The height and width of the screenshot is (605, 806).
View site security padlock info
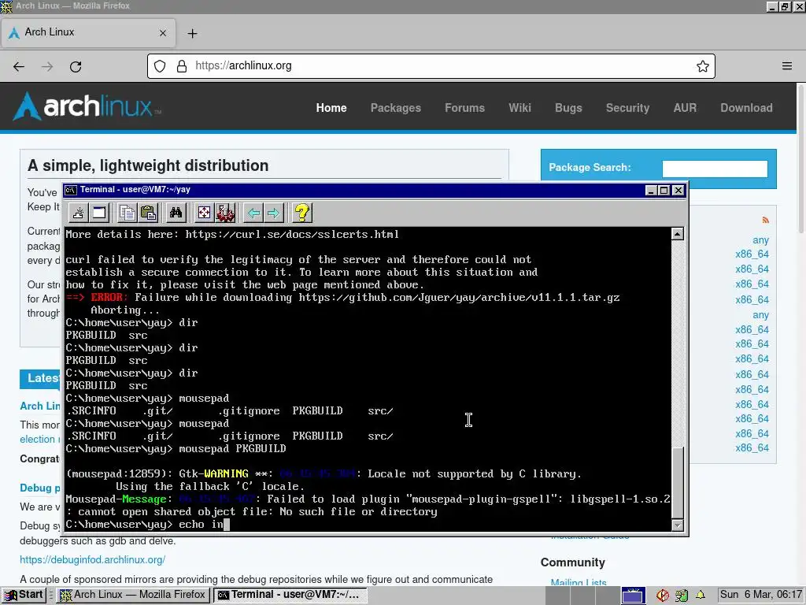click(182, 66)
